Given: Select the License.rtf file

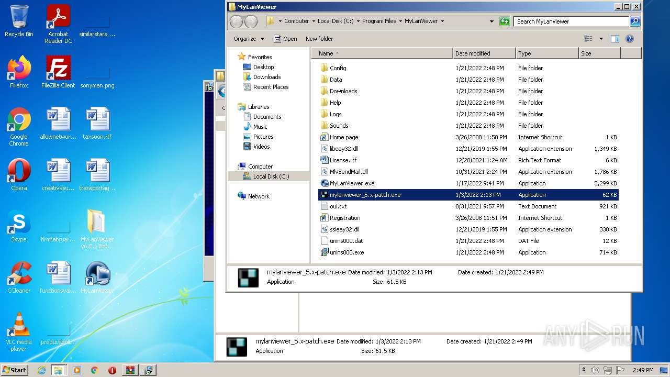Looking at the screenshot, I should click(338, 160).
